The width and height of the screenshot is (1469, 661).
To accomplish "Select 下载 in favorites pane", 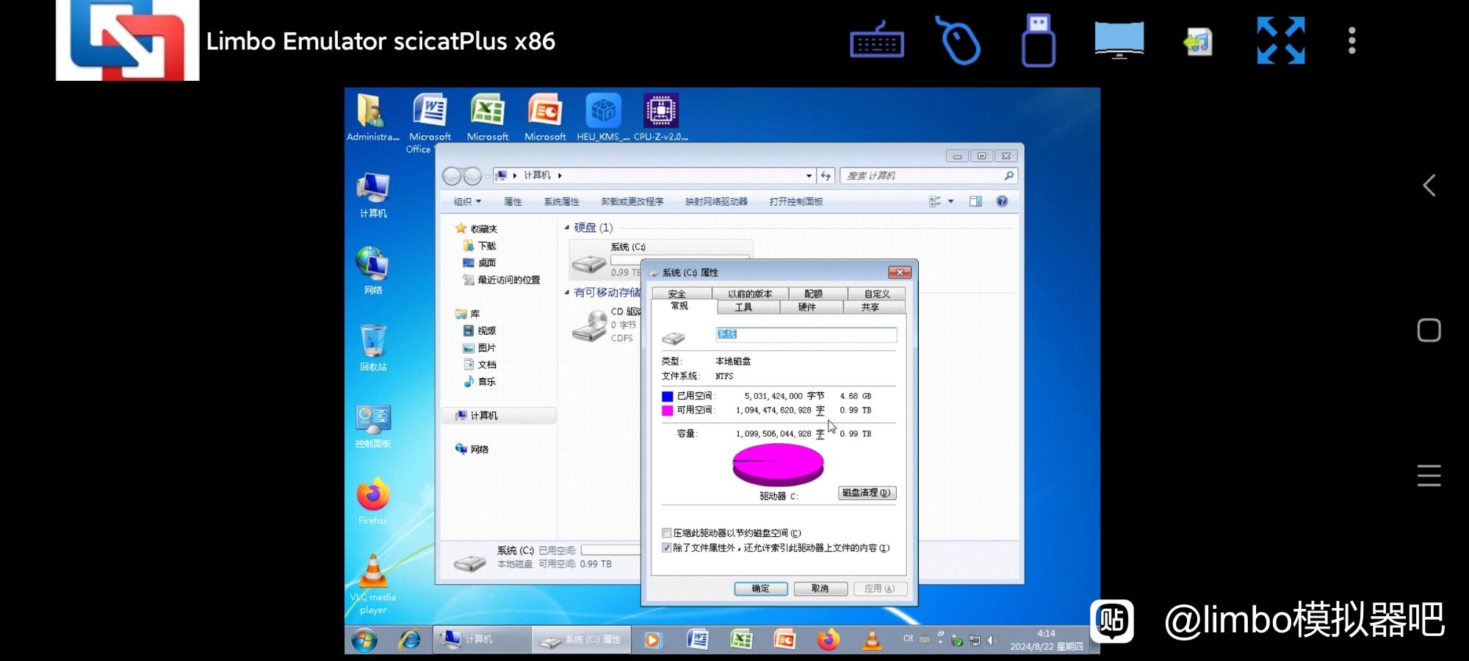I will coord(480,246).
